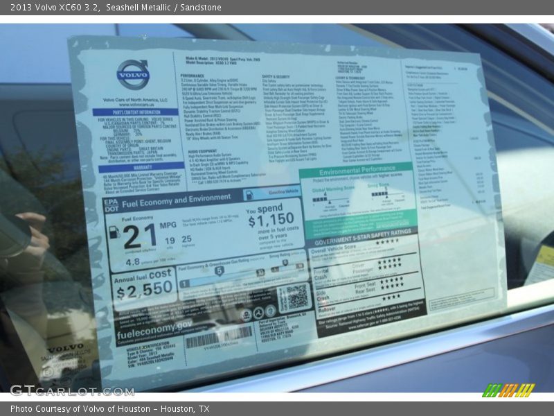Click the barcode near the sticker bottom

(219, 337)
